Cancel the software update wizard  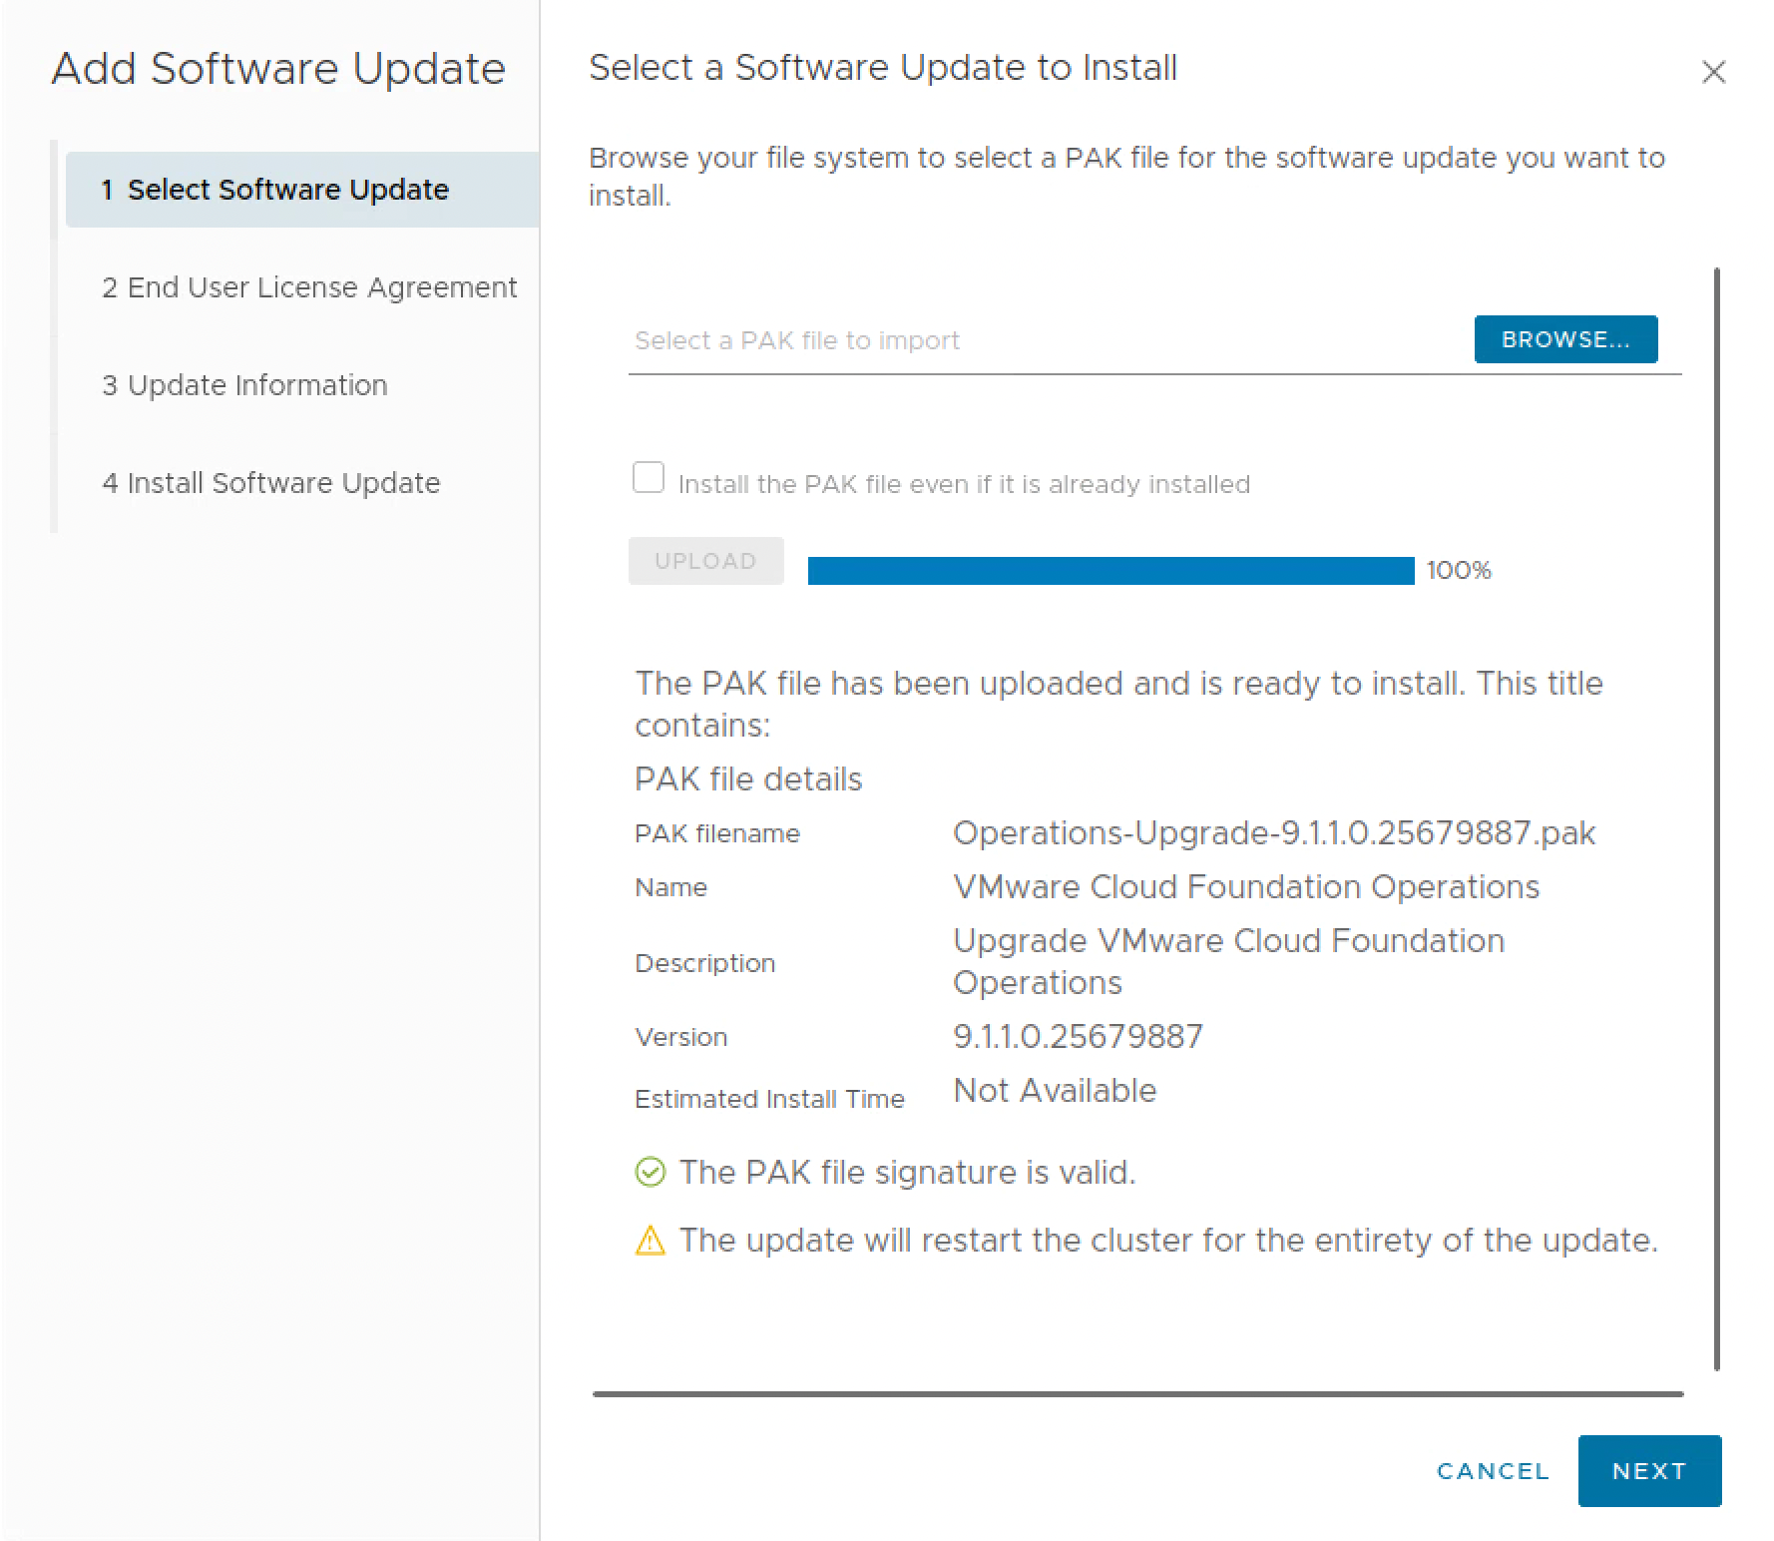(1493, 1471)
